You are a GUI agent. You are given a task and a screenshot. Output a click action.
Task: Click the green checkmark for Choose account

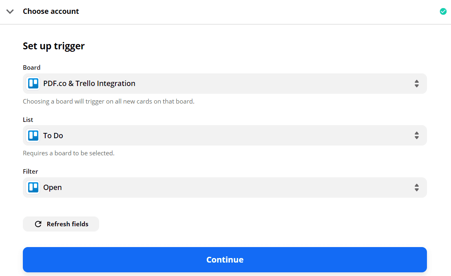tap(443, 11)
